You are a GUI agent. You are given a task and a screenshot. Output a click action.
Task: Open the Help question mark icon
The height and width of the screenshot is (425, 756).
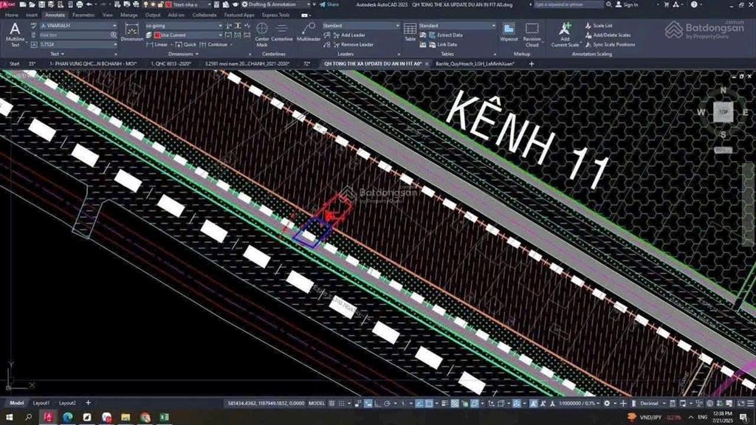pyautogui.click(x=694, y=4)
